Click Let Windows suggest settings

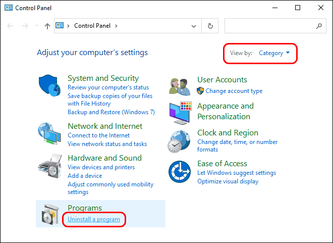pyautogui.click(x=237, y=173)
